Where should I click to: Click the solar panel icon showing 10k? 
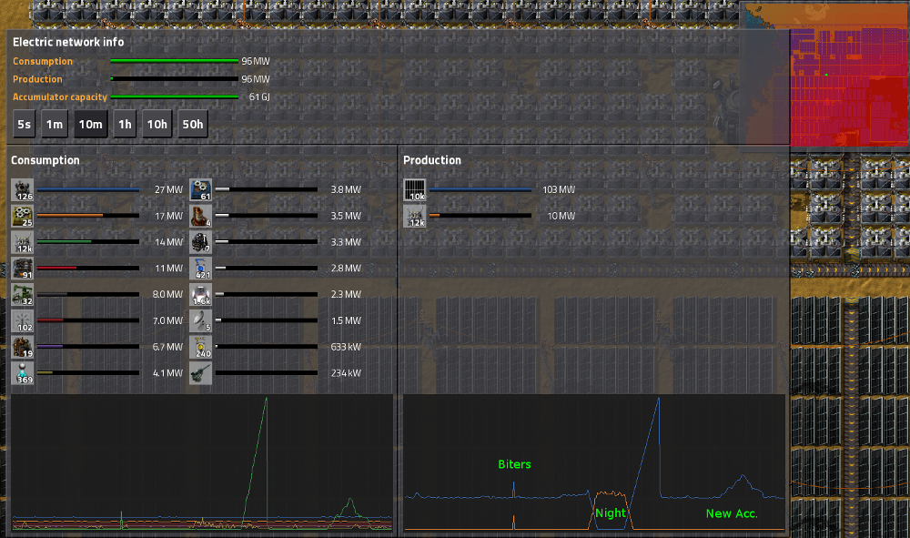tap(415, 190)
